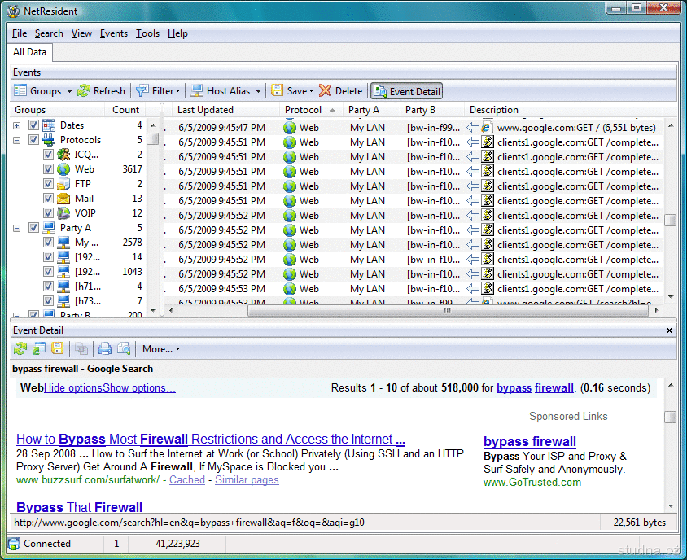The image size is (687, 560).
Task: Open the More... dropdown in Event Detail
Action: (x=161, y=349)
